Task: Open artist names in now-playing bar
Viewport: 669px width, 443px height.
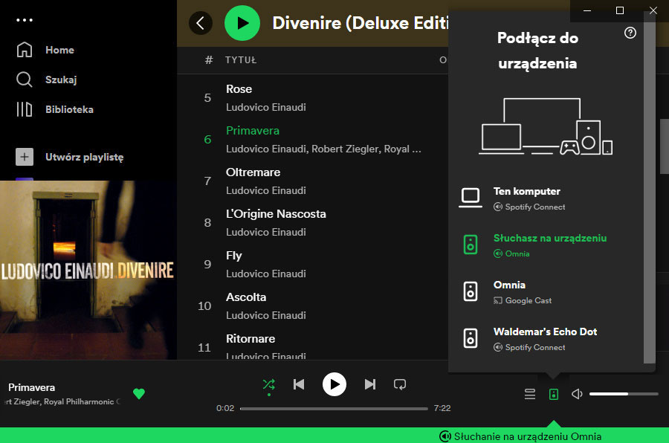Action: click(x=62, y=401)
